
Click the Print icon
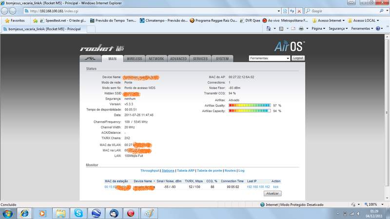[x=301, y=29]
